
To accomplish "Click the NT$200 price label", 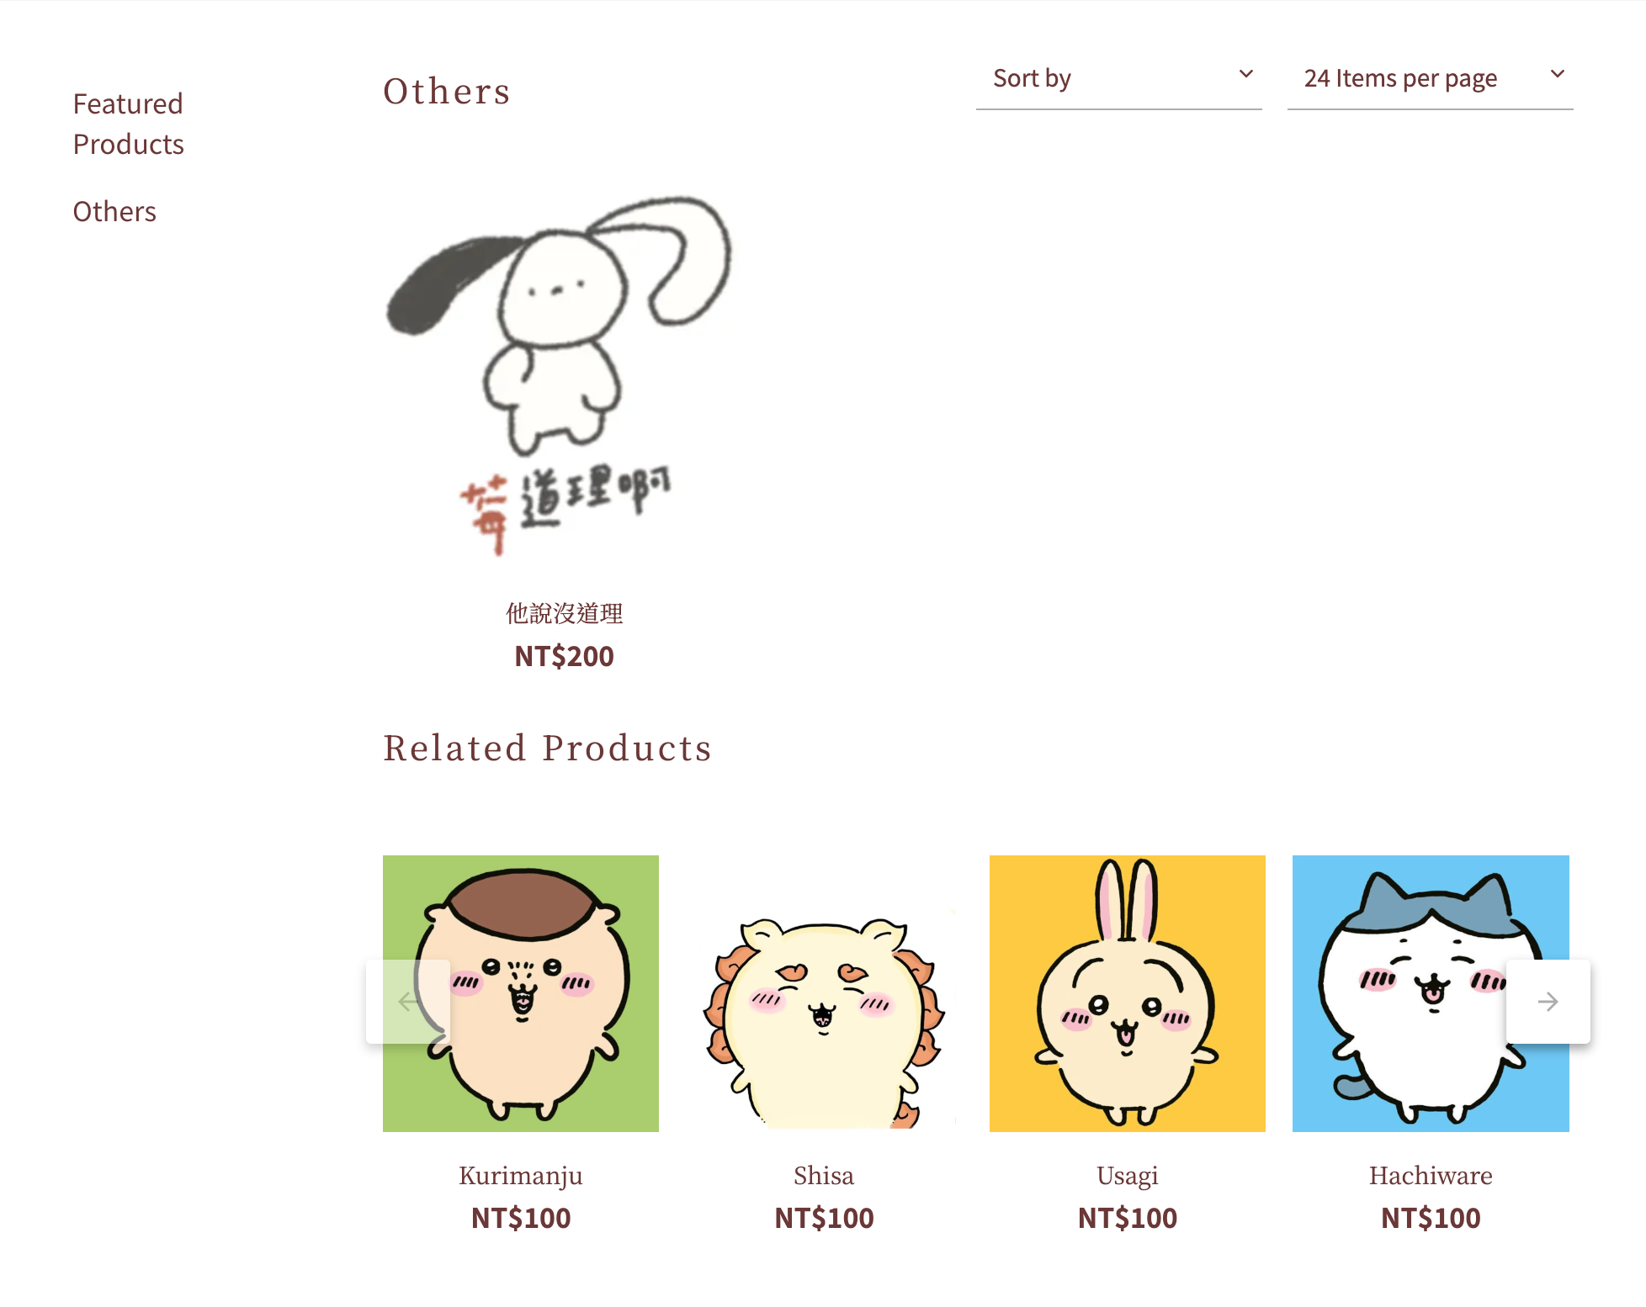I will [564, 656].
